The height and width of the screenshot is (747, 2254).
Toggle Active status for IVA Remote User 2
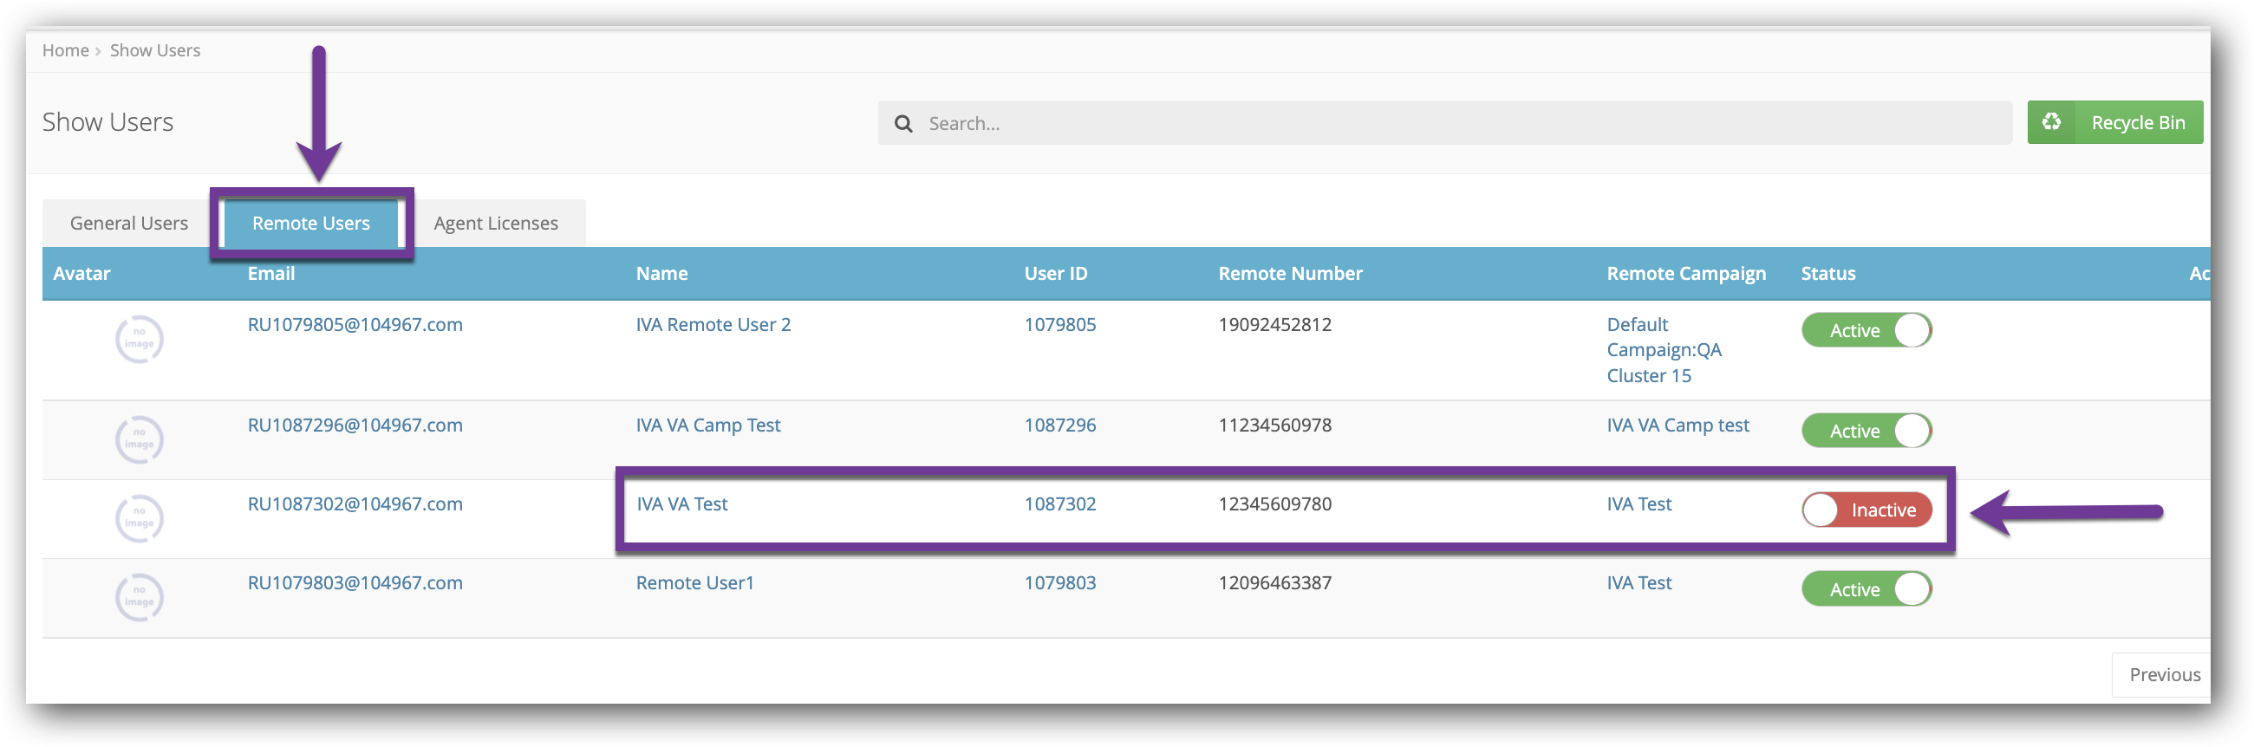(x=1866, y=331)
